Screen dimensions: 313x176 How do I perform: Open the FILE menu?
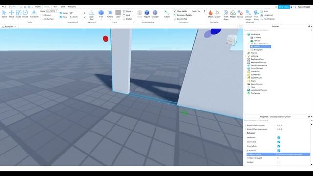(x=4, y=7)
